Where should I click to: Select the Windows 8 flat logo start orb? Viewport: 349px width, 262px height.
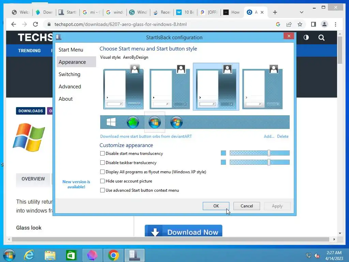[111, 122]
